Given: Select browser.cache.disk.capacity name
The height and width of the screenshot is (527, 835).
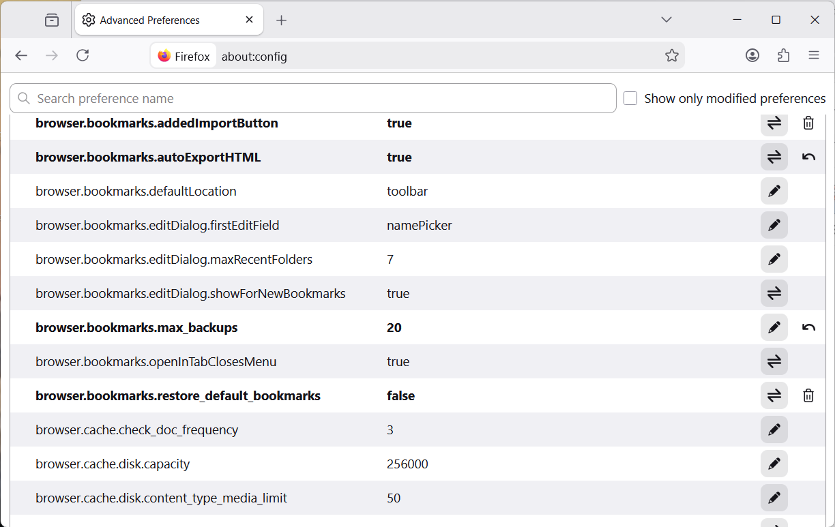Looking at the screenshot, I should [113, 464].
